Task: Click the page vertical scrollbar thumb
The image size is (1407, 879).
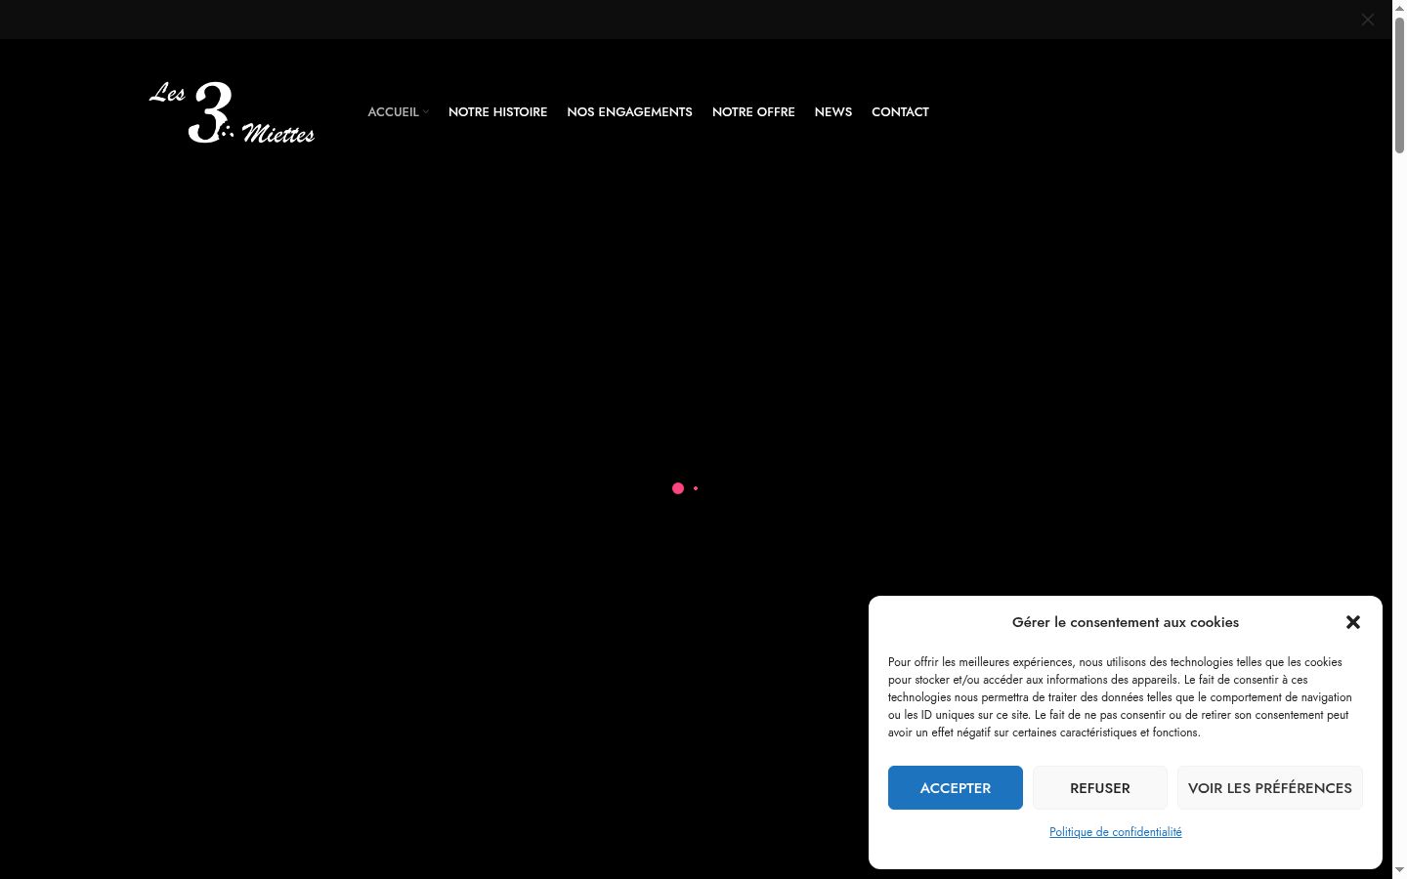Action: click(x=1399, y=85)
